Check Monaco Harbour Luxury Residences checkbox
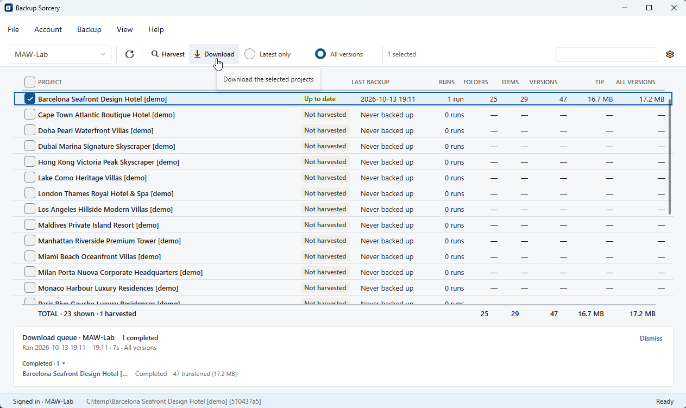 (x=30, y=288)
